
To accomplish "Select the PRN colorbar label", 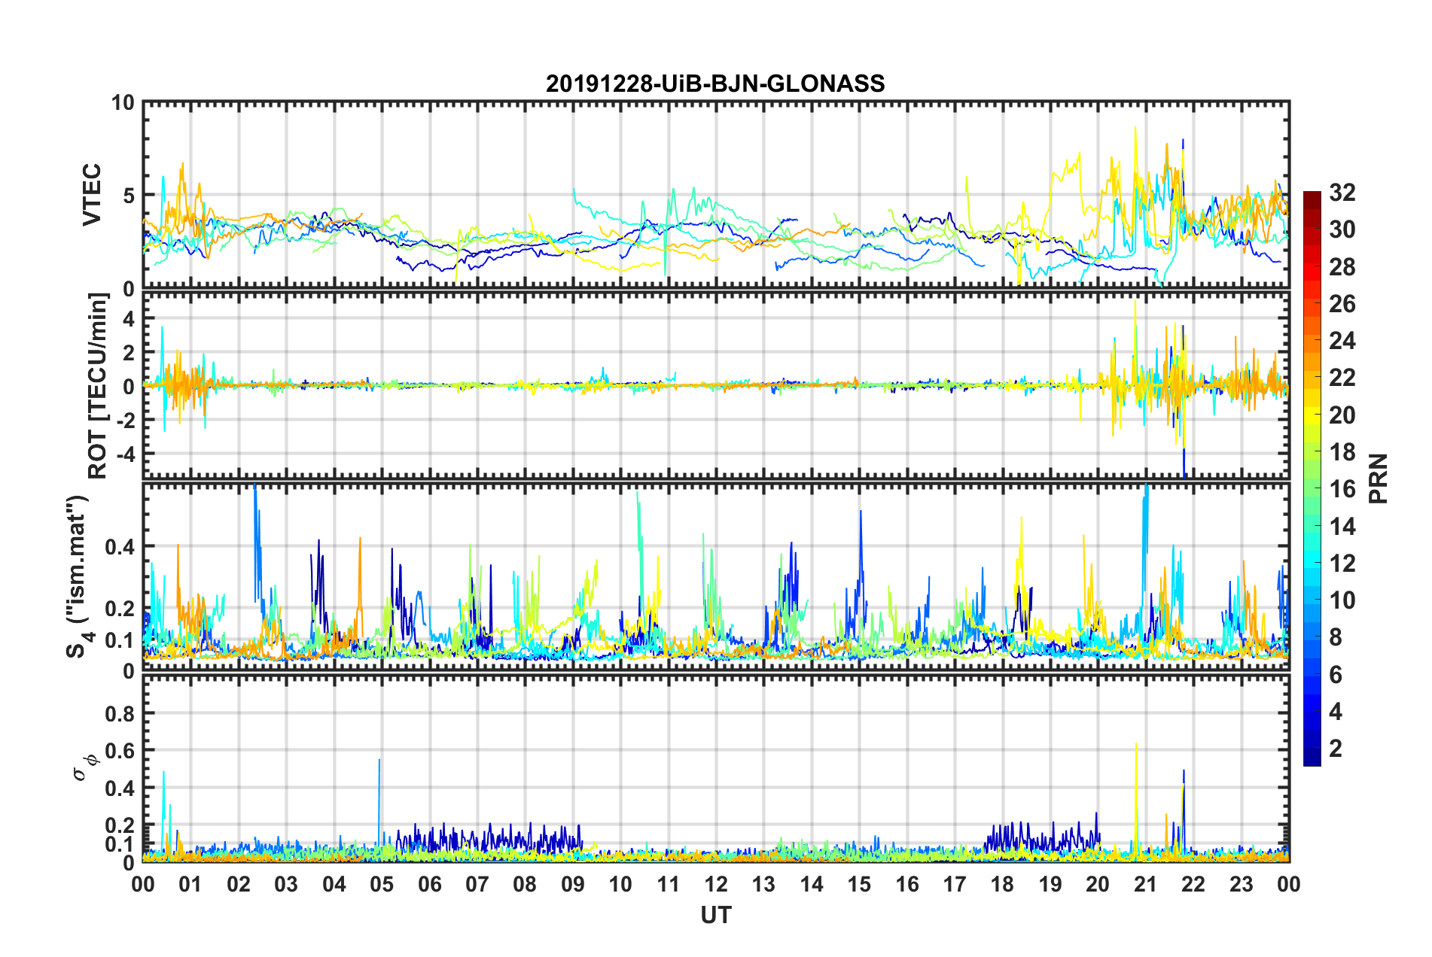I will pyautogui.click(x=1379, y=478).
